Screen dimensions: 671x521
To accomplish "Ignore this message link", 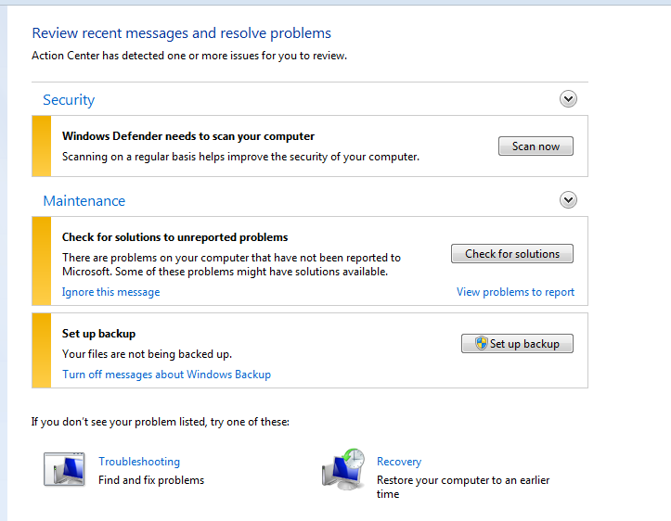I will (x=110, y=292).
